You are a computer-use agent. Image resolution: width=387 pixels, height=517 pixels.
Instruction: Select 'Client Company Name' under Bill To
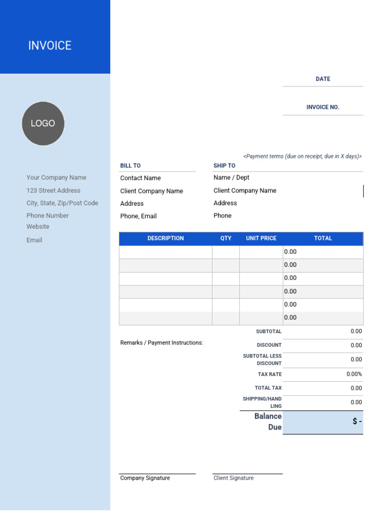click(152, 191)
